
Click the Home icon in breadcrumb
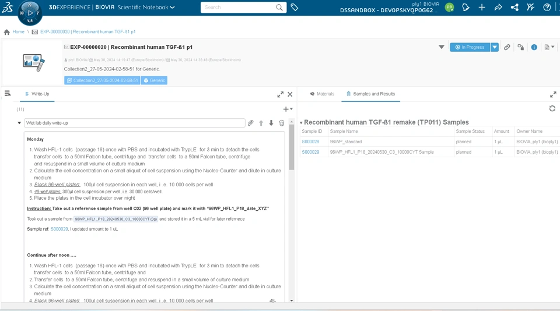[7, 32]
